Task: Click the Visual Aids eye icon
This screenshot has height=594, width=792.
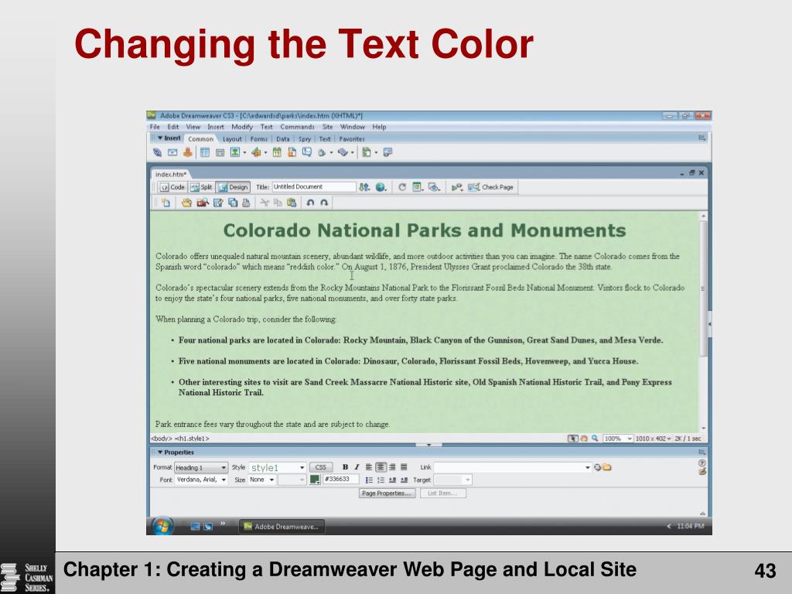Action: point(434,187)
